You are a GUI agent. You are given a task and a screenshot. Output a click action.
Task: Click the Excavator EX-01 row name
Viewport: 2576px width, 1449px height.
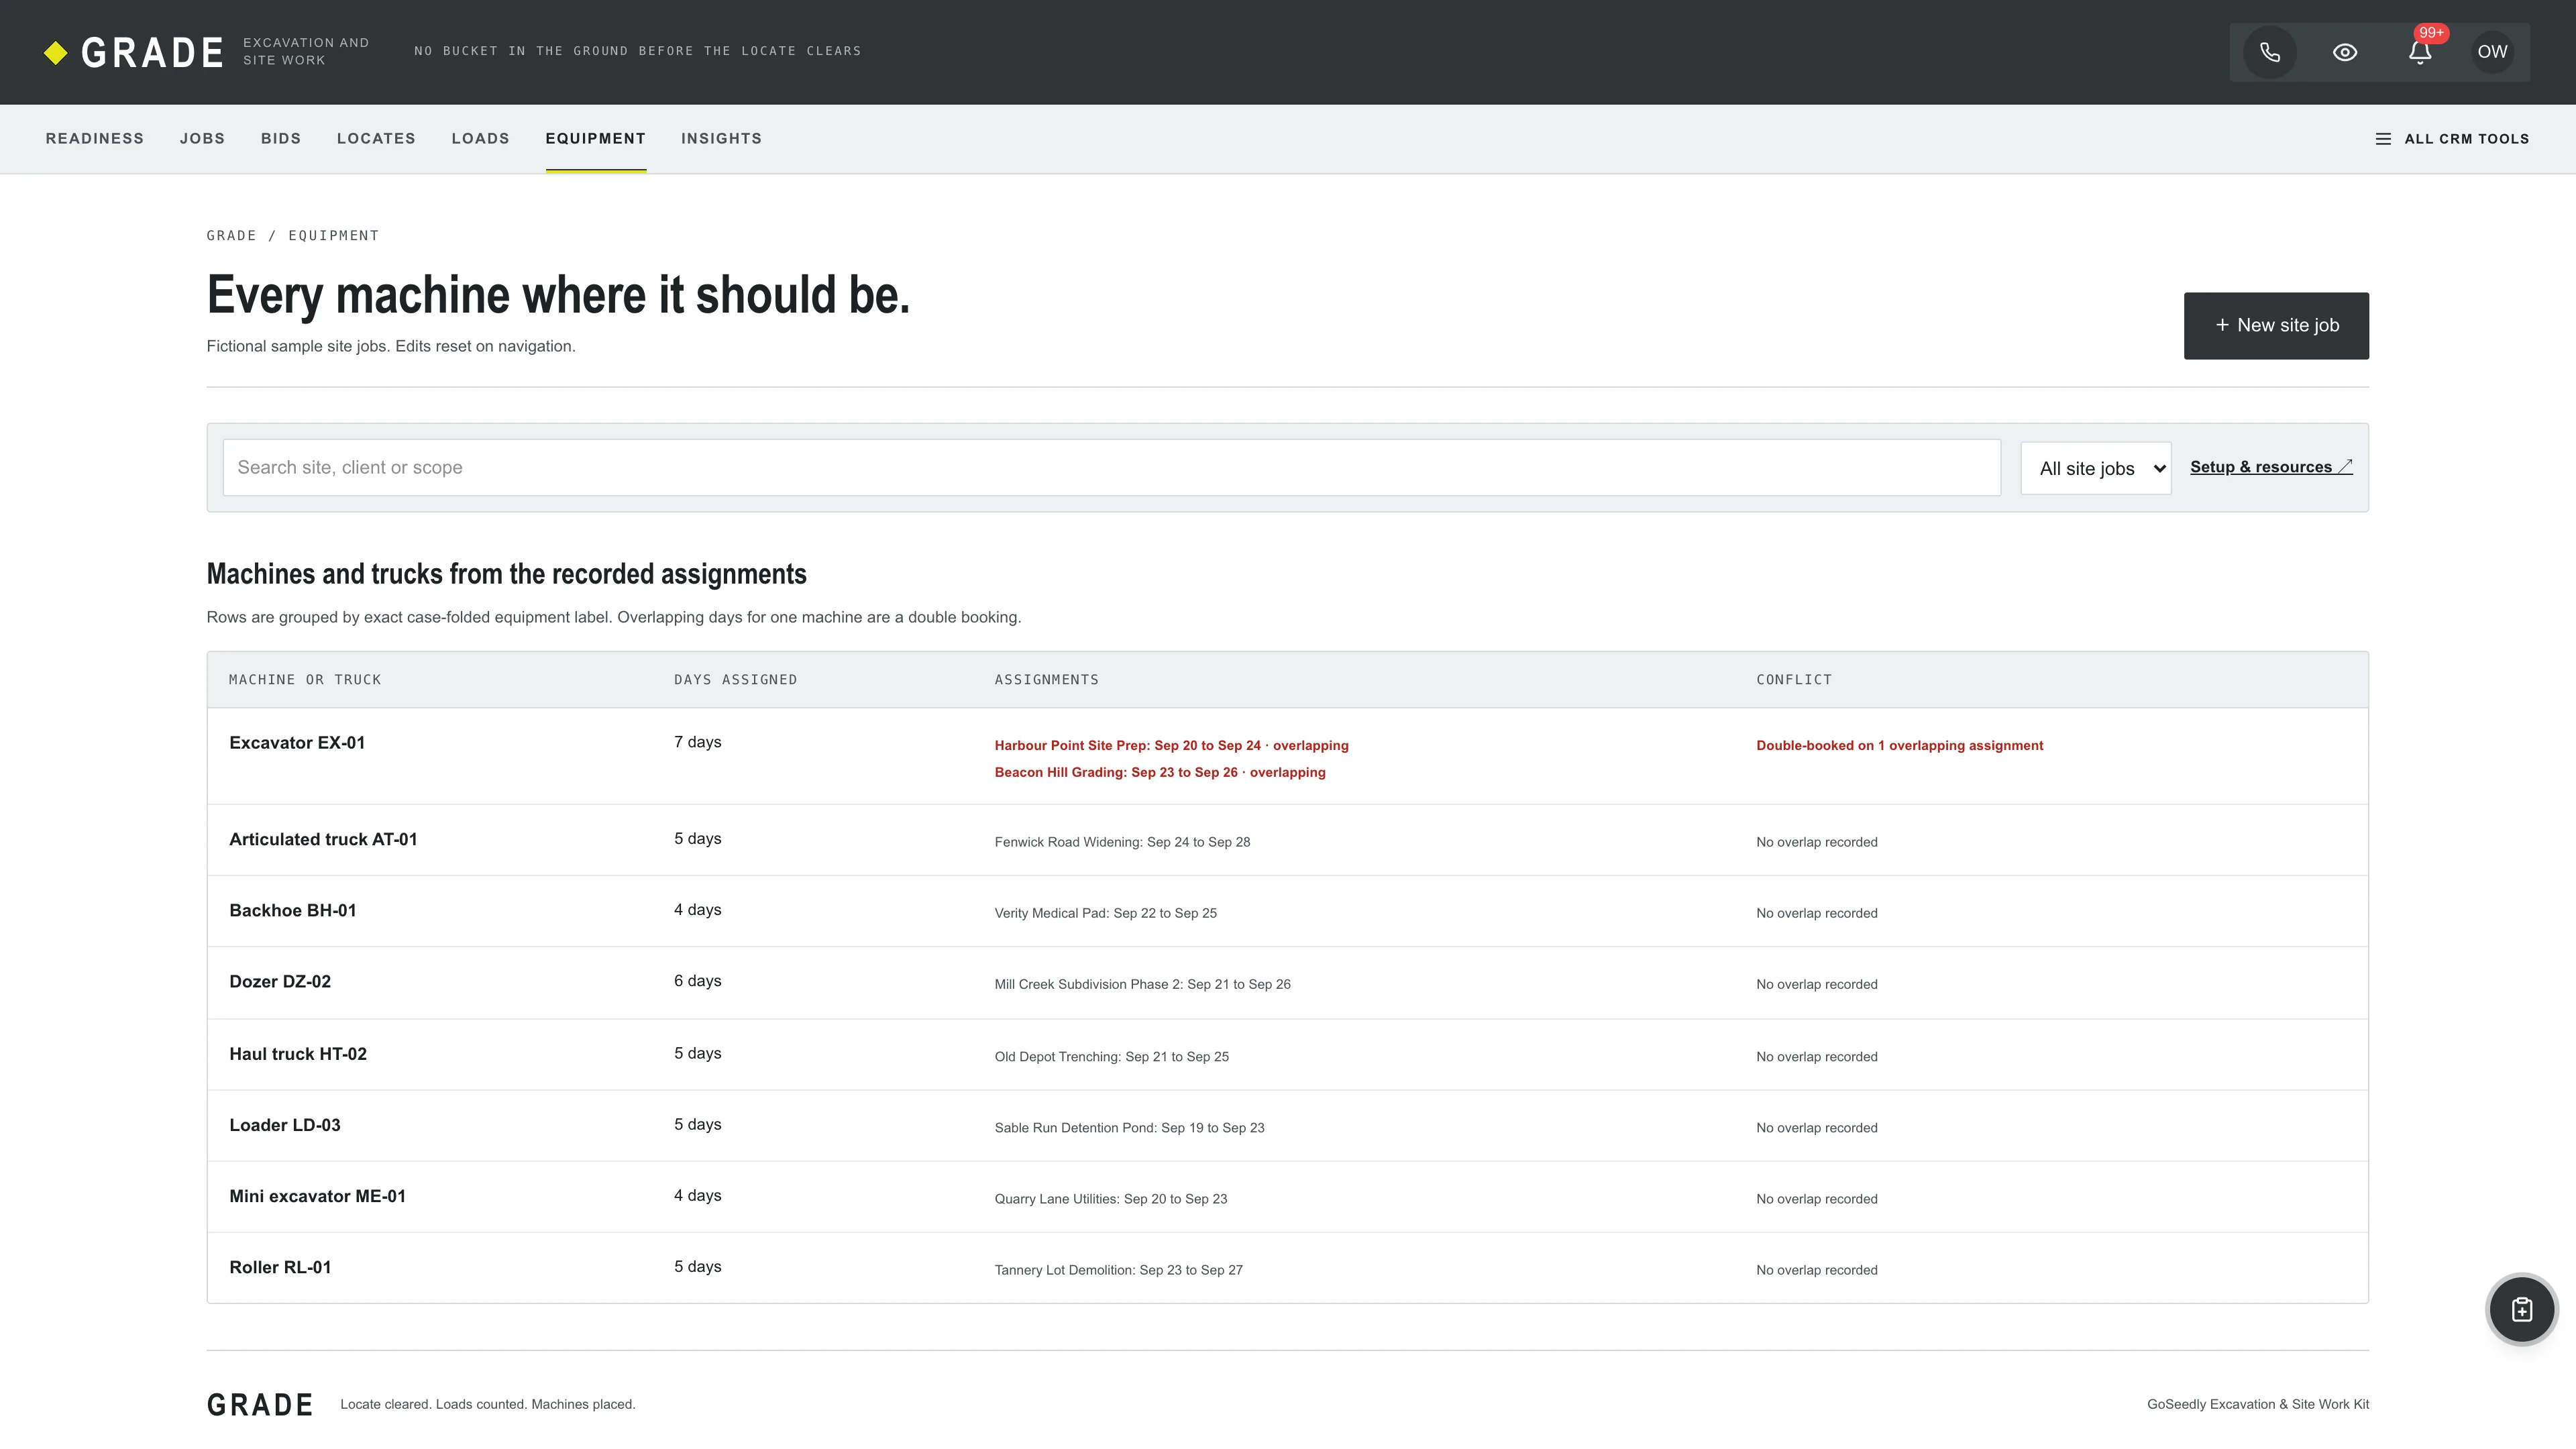tap(297, 743)
